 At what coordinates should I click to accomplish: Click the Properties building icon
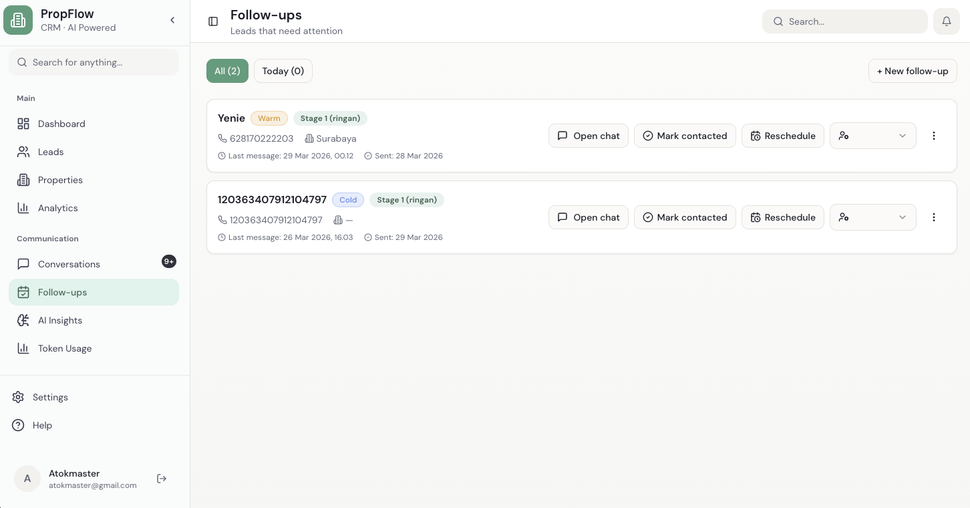coord(23,180)
